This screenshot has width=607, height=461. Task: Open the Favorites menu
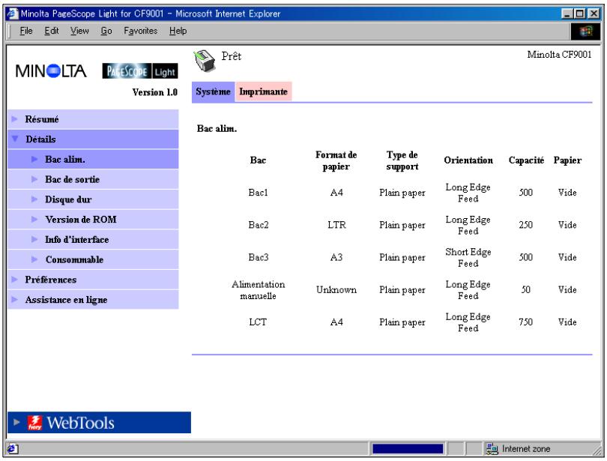coord(141,31)
